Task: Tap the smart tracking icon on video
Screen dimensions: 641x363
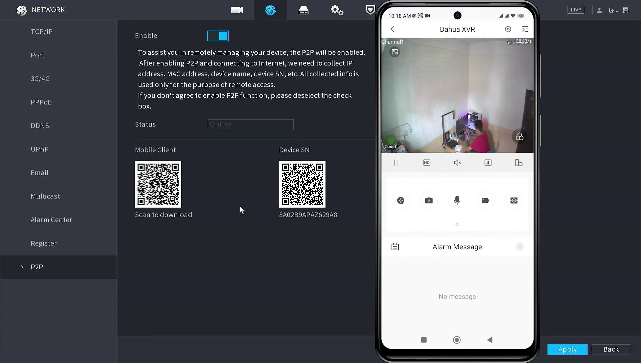Action: coord(519,136)
